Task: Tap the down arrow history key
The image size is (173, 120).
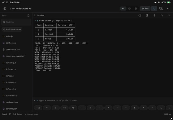Action: [x=56, y=108]
